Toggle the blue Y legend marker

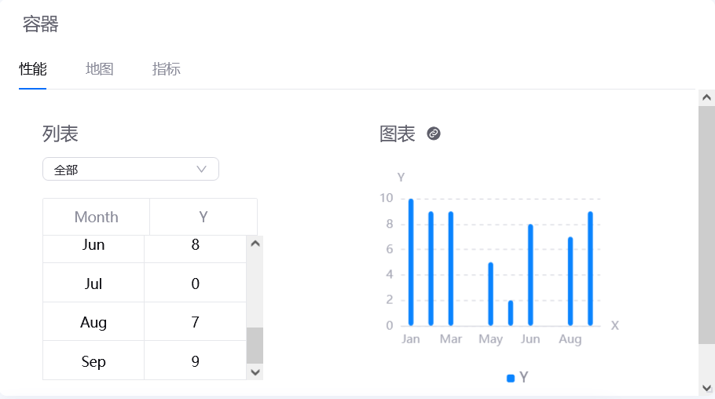tap(511, 379)
